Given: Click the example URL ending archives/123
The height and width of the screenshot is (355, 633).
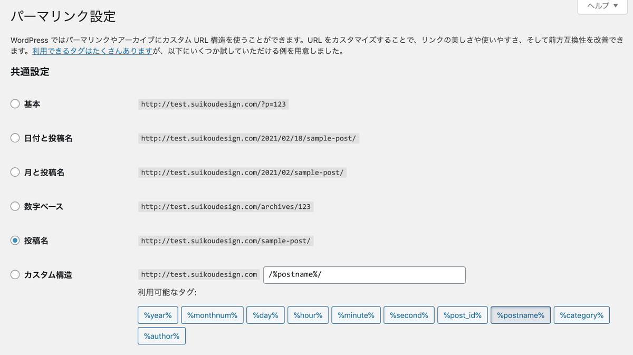Looking at the screenshot, I should pyautogui.click(x=226, y=207).
